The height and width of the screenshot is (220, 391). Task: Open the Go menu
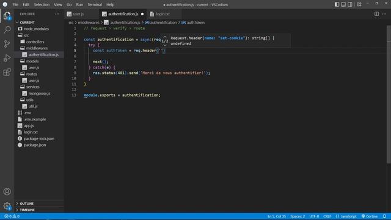[x=69, y=4]
